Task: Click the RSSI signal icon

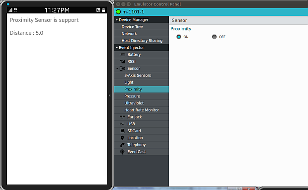Action: click(122, 62)
